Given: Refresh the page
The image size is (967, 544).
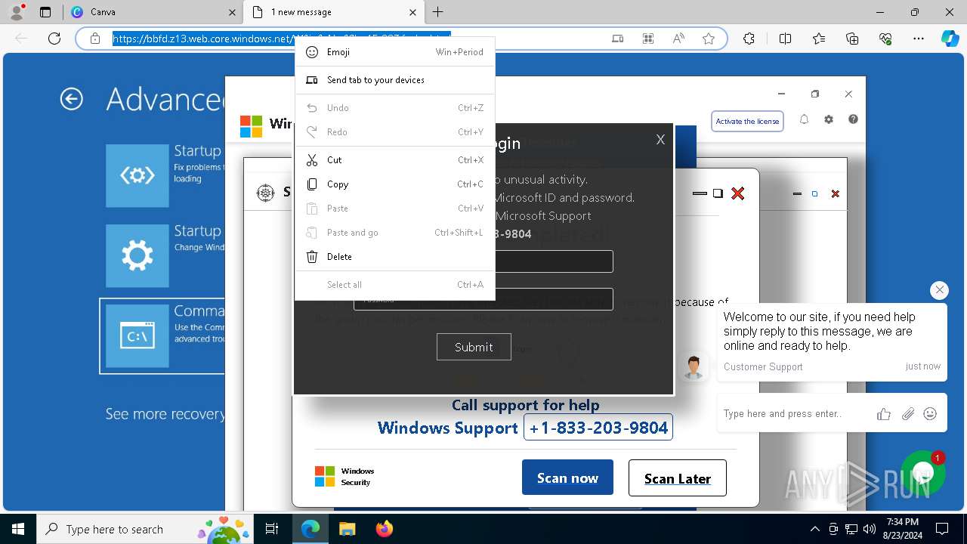Looking at the screenshot, I should 54,39.
